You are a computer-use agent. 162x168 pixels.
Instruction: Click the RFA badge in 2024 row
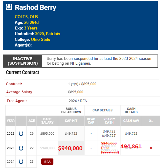click(47, 161)
